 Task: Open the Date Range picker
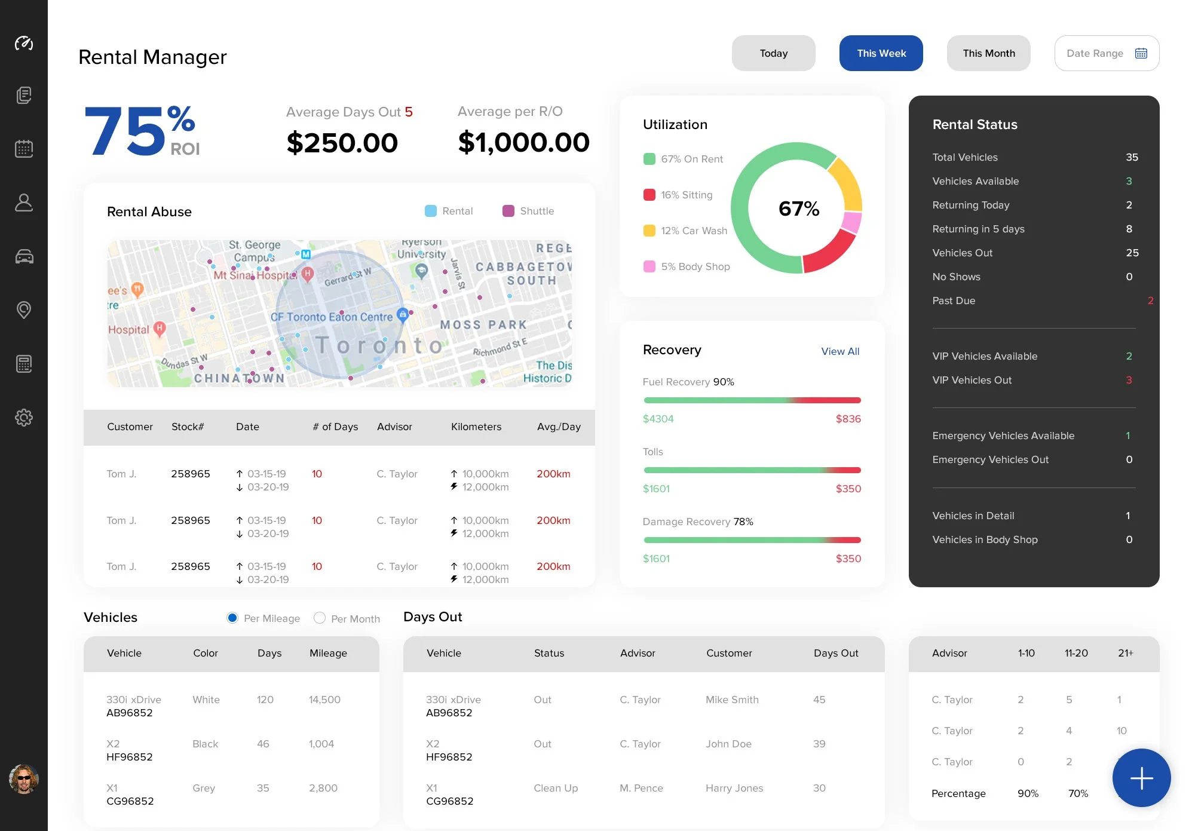[x=1107, y=53]
